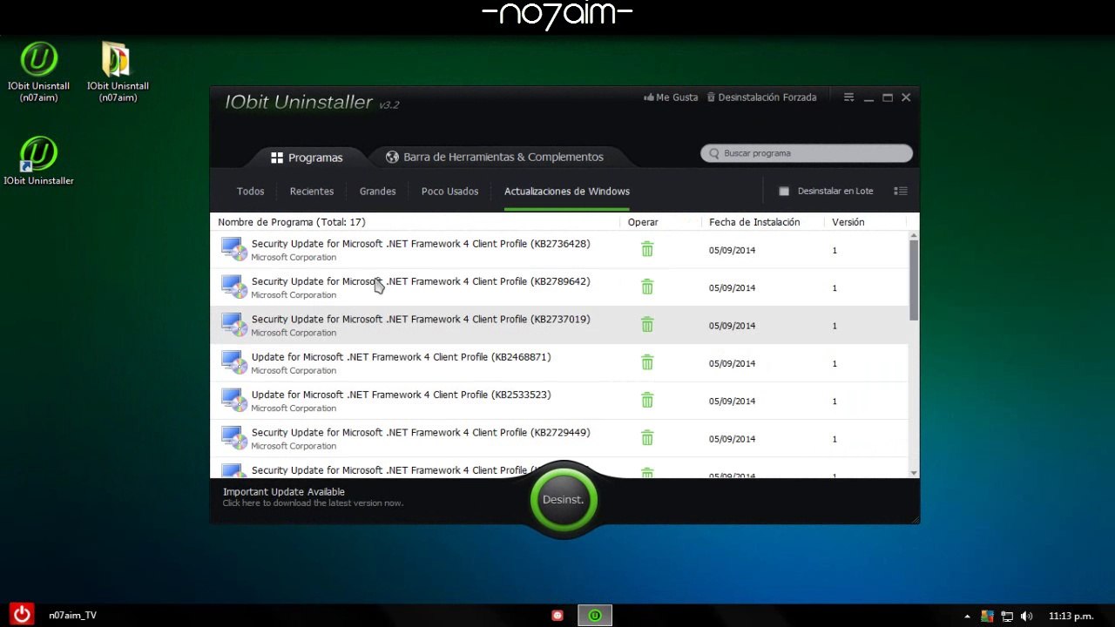Click the trash icon for KB2789642
This screenshot has width=1115, height=627.
[647, 287]
